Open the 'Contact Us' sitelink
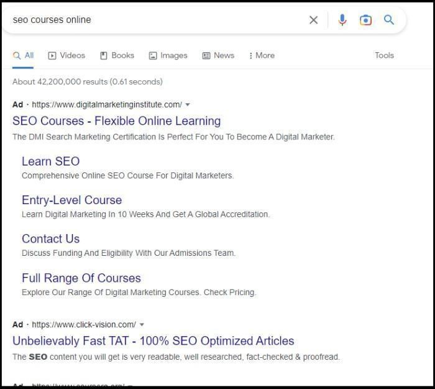The image size is (435, 389). (x=51, y=238)
